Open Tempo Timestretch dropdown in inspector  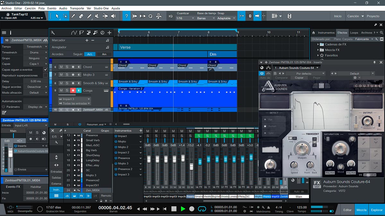(35, 47)
